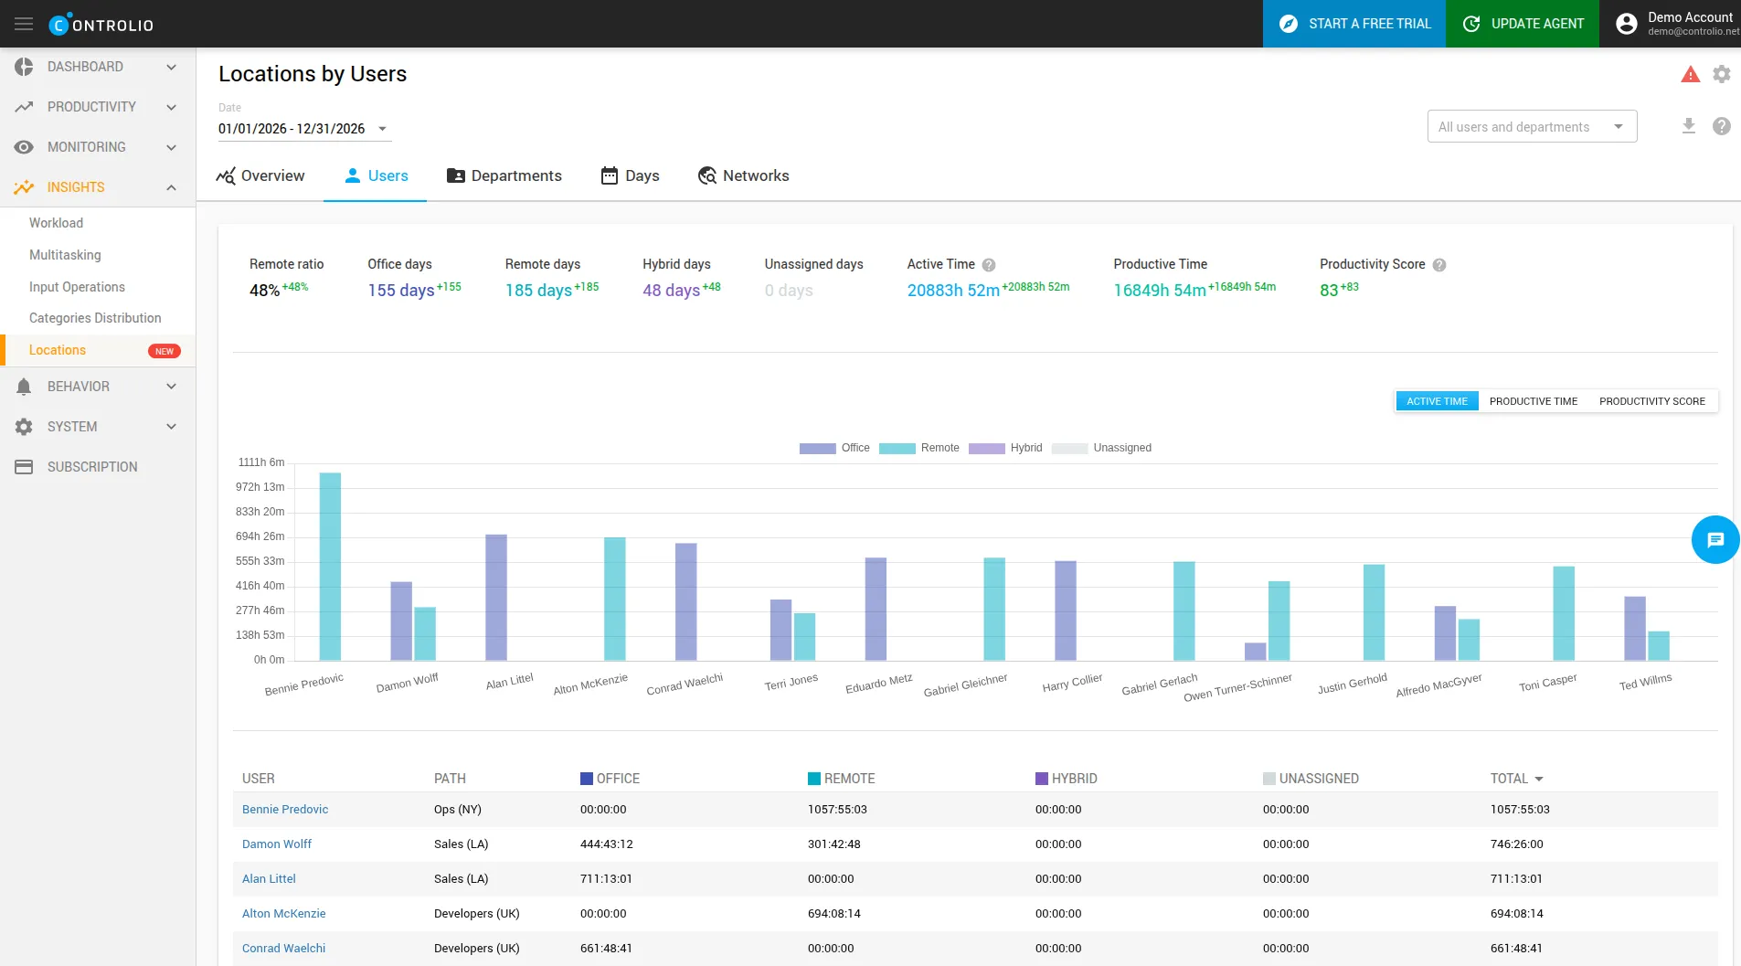Click the Hybrid column color swatch
1741x966 pixels.
[x=1042, y=779]
